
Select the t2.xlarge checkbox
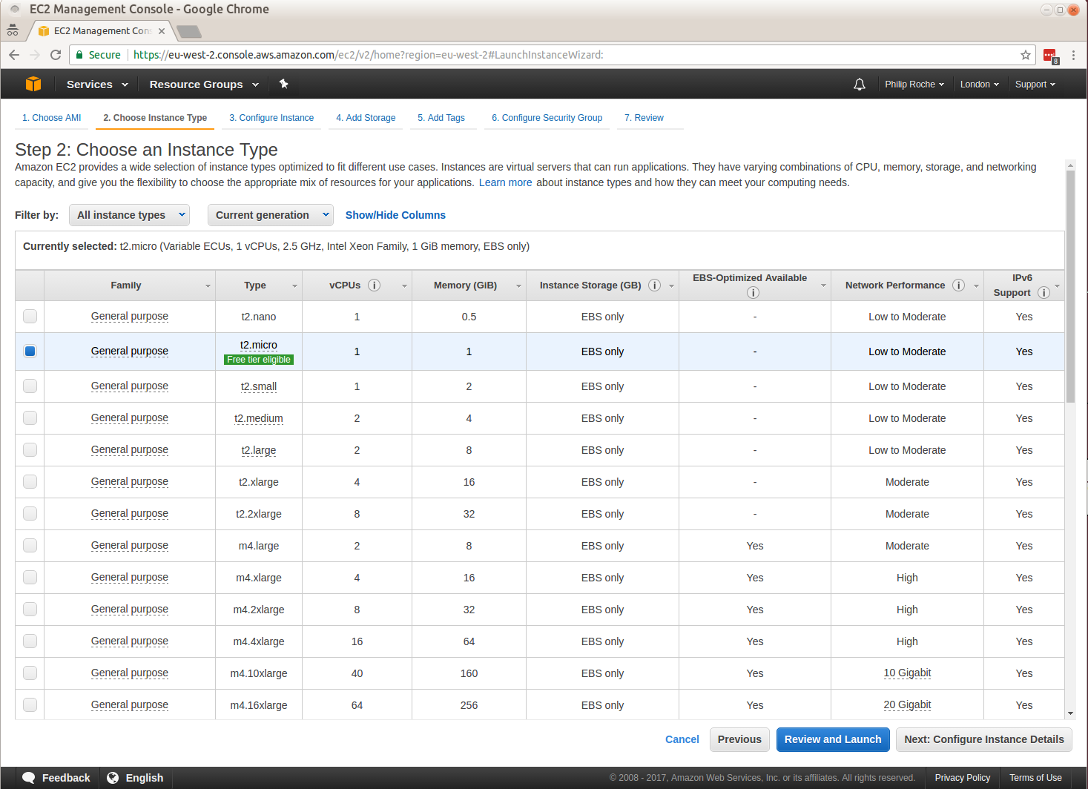click(x=30, y=482)
